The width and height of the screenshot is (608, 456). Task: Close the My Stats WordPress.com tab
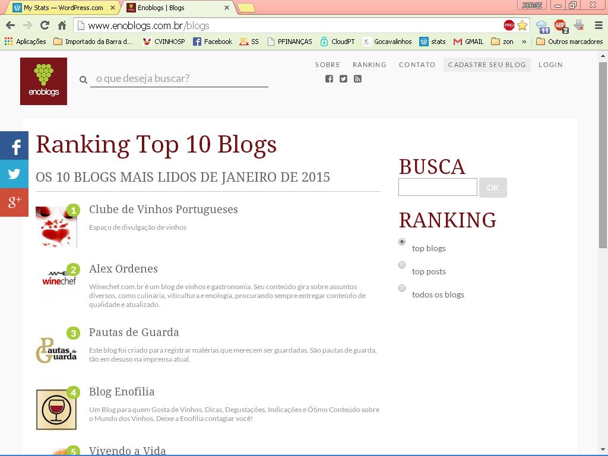click(x=113, y=8)
